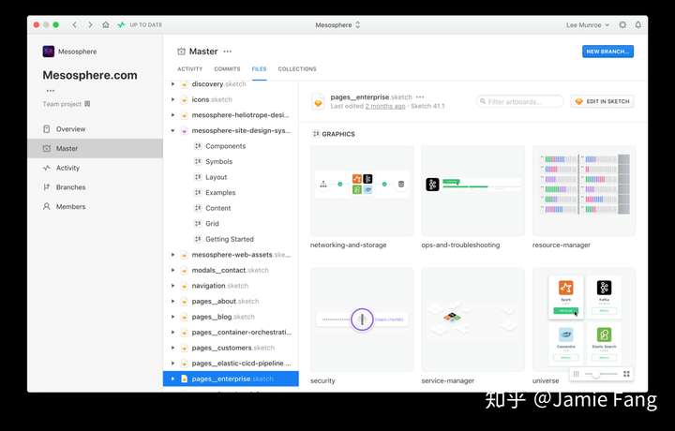Expand the icons.sketch file

point(172,99)
